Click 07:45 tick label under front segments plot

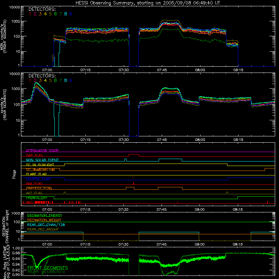pos(162,70)
